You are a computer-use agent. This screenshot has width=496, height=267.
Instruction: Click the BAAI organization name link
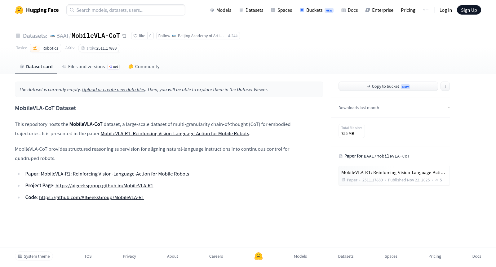(x=62, y=36)
